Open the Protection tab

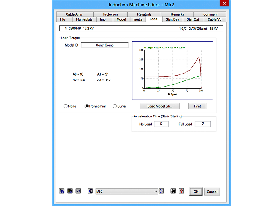110,14
